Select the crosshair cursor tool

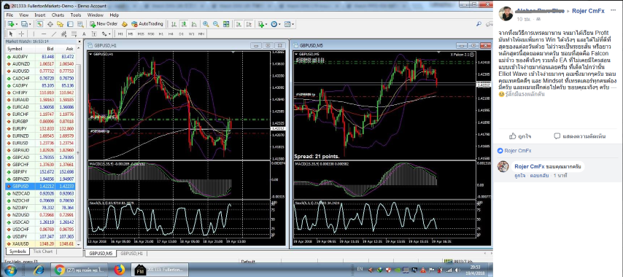pyautogui.click(x=21, y=34)
